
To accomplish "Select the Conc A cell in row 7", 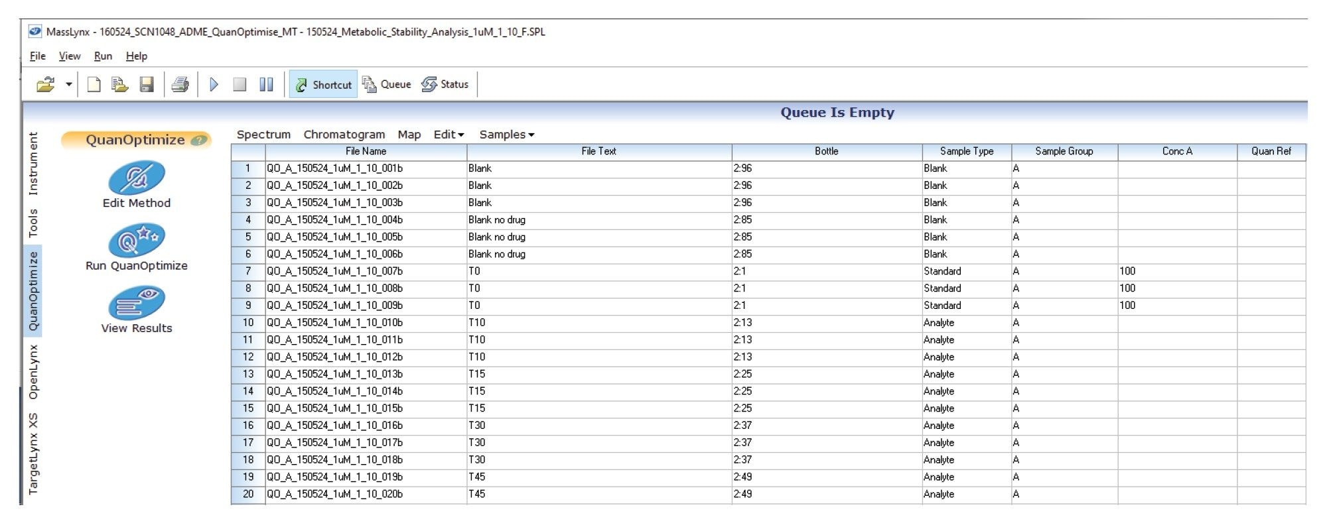I will click(1176, 271).
